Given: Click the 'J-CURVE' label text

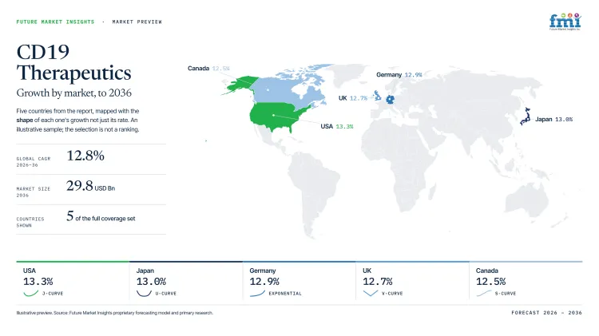Looking at the screenshot, I should point(53,294).
